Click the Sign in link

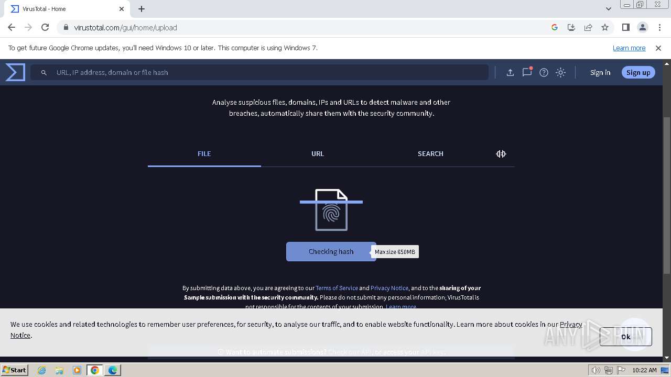(600, 73)
